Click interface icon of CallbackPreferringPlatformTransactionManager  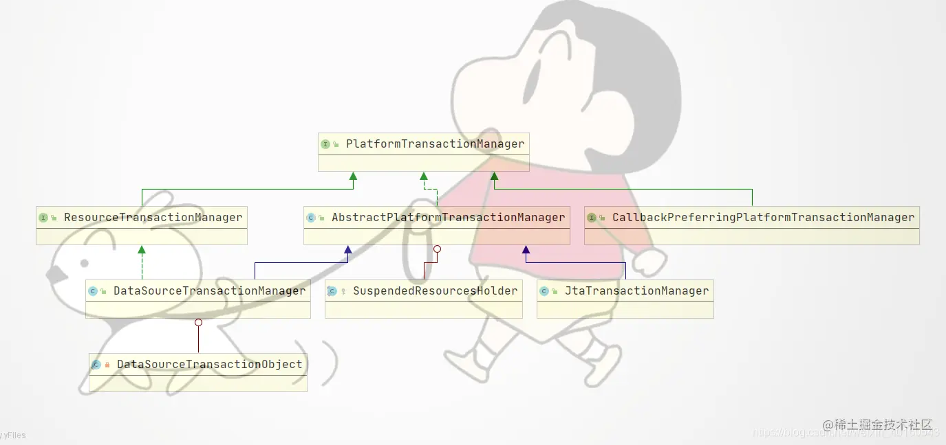coord(592,218)
